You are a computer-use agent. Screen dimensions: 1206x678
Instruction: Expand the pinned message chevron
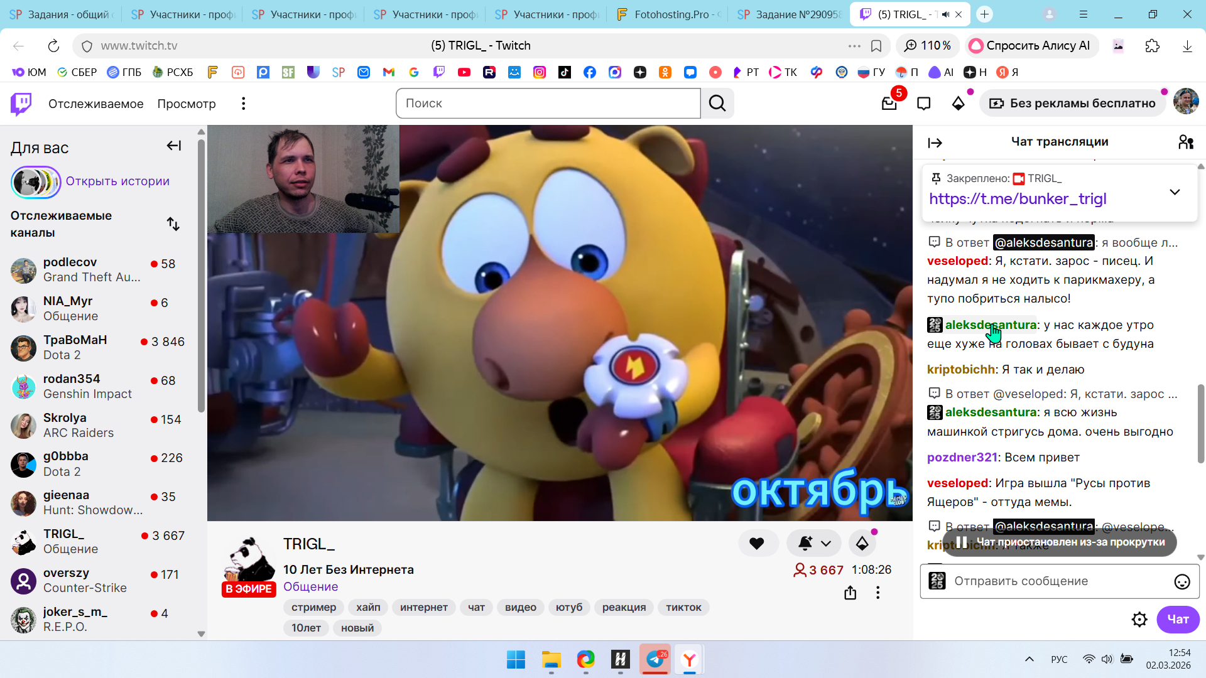pyautogui.click(x=1175, y=192)
